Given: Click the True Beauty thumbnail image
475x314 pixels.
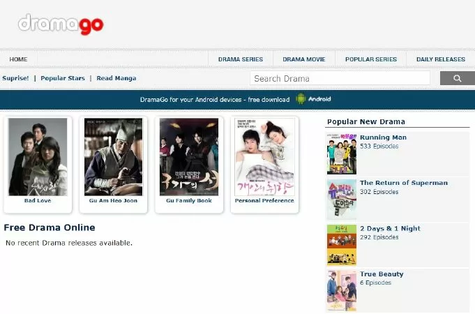Looking at the screenshot, I should pos(342,291).
